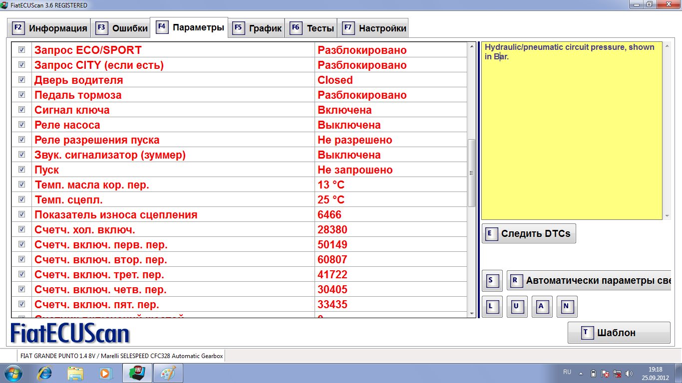Show hidden system tray icons
Screen dimensions: 682x383
coord(581,373)
